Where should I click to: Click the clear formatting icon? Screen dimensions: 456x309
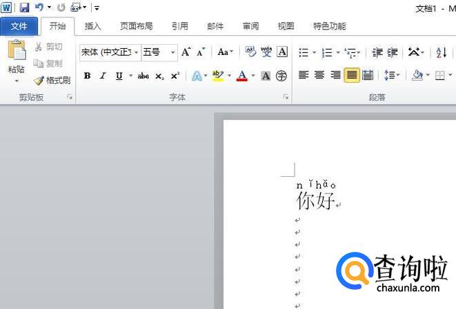point(250,52)
